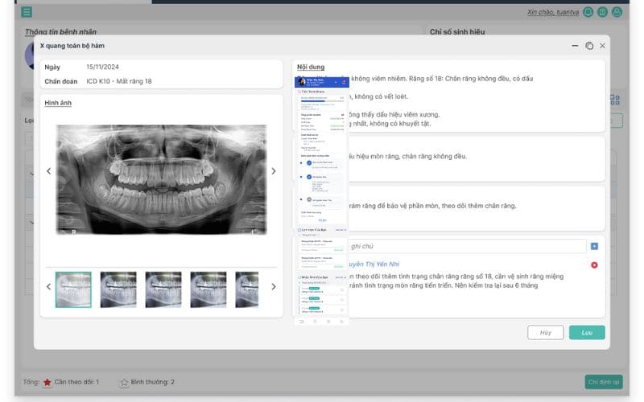644x402 pixels.
Task: Open the hamburger menu at top left
Action: [x=27, y=12]
